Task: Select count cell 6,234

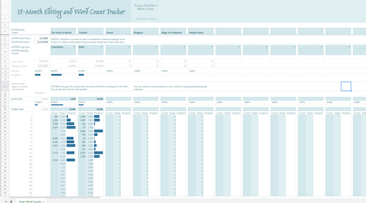Action: pyautogui.click(x=55, y=160)
